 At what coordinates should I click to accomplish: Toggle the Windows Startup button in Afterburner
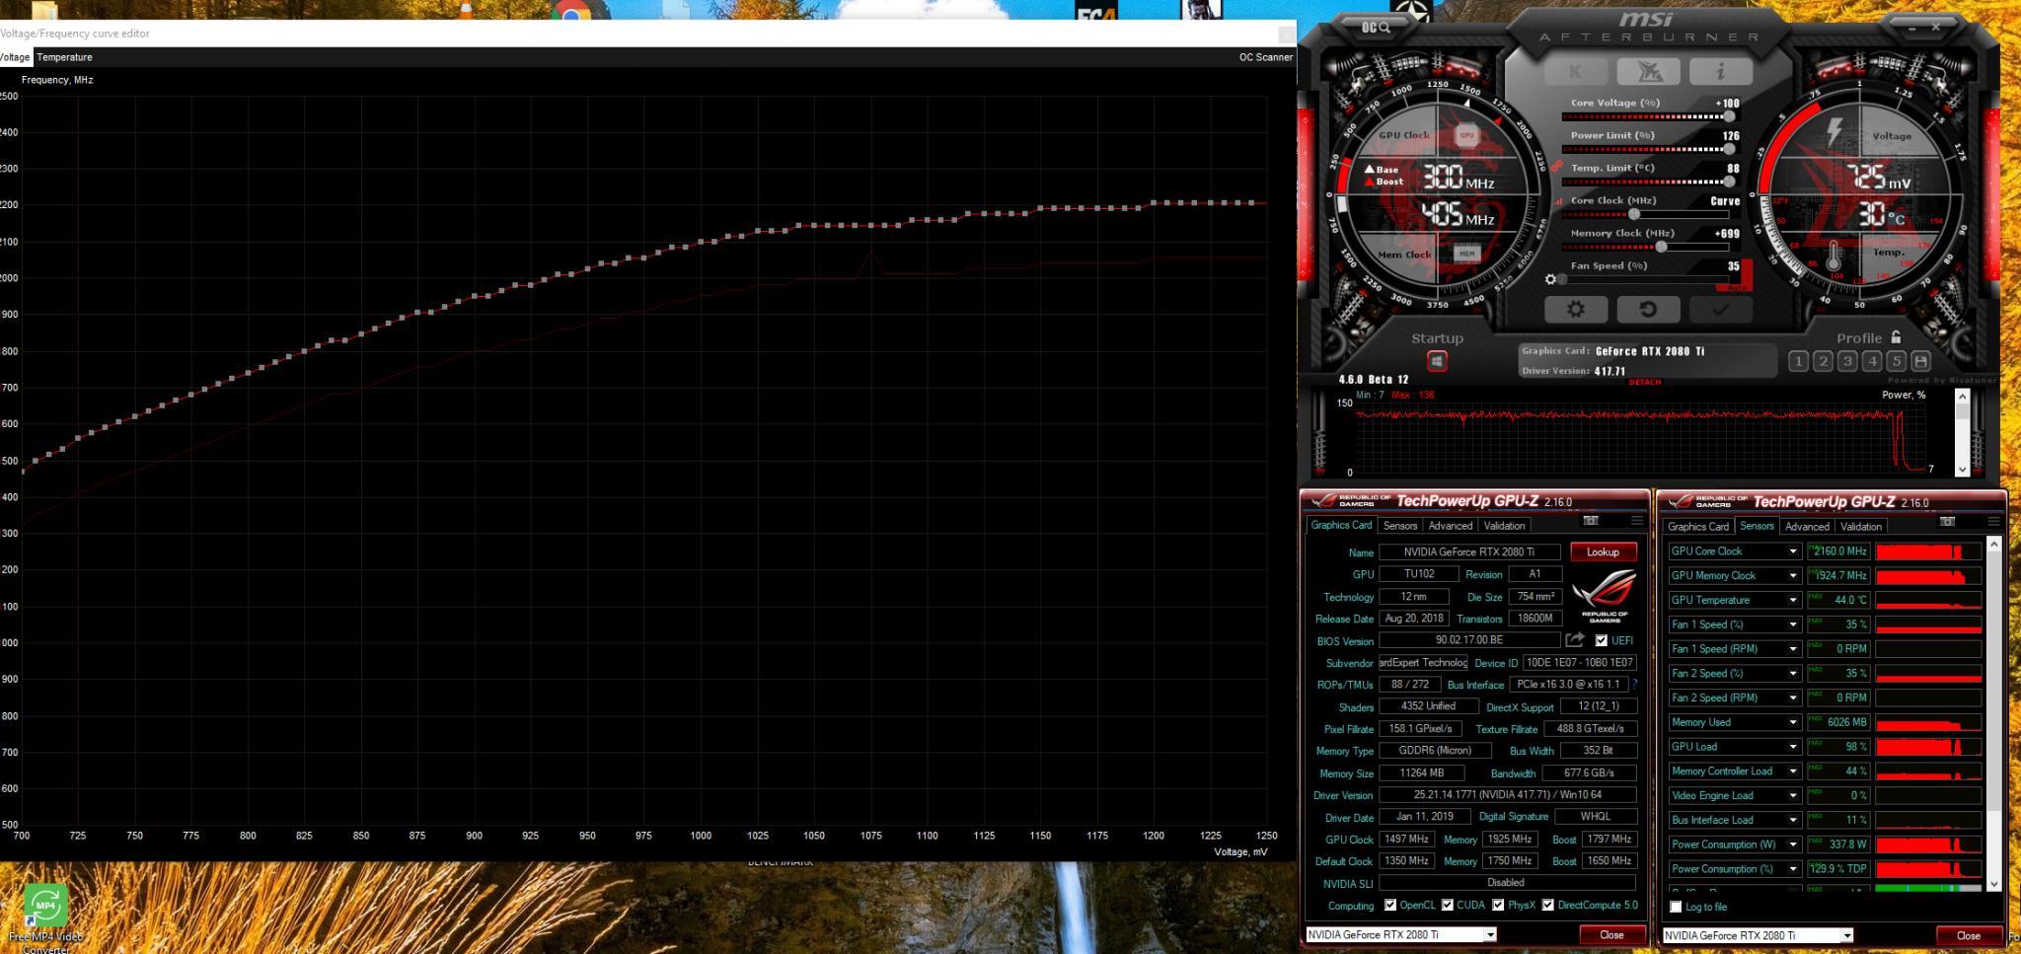coord(1437,362)
